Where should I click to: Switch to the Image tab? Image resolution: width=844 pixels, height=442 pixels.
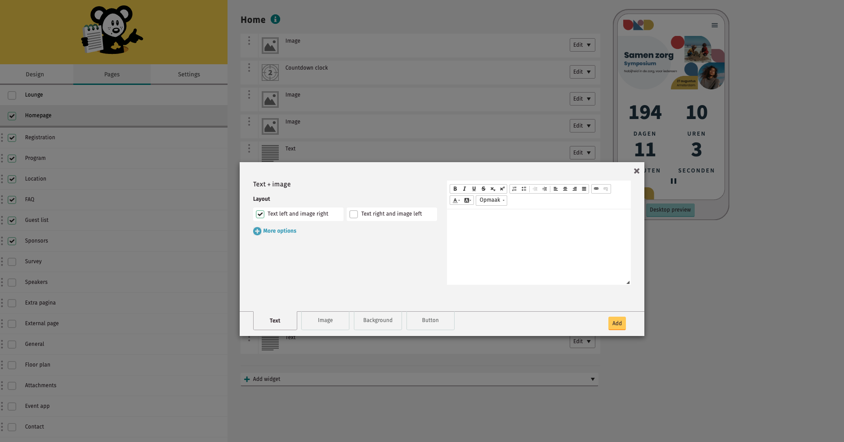(325, 321)
